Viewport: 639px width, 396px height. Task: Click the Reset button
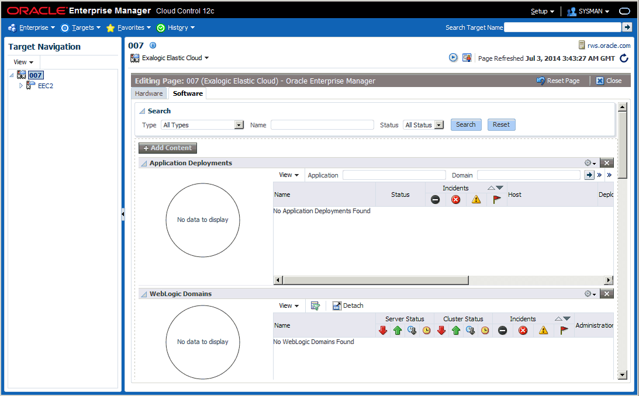pos(501,124)
